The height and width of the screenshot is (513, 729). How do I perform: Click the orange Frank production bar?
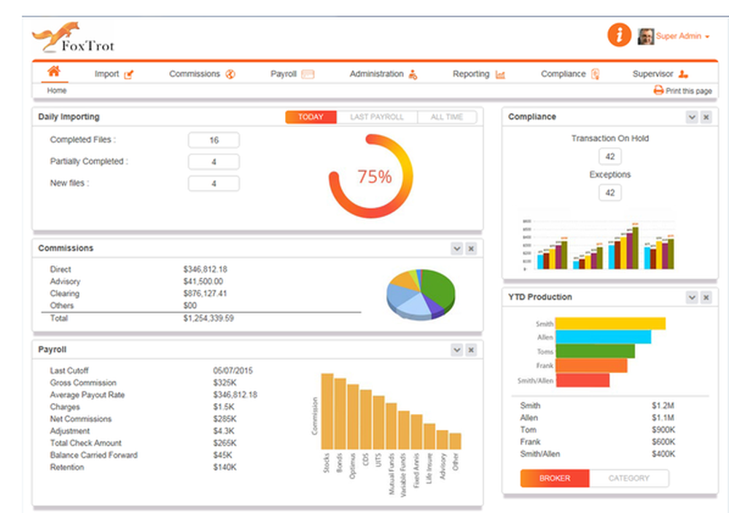pyautogui.click(x=591, y=365)
